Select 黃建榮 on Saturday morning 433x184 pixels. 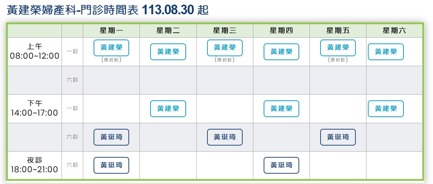tap(386, 52)
